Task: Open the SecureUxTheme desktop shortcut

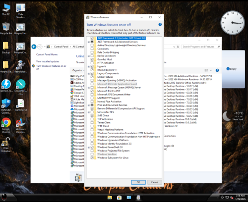Action: 21,87
